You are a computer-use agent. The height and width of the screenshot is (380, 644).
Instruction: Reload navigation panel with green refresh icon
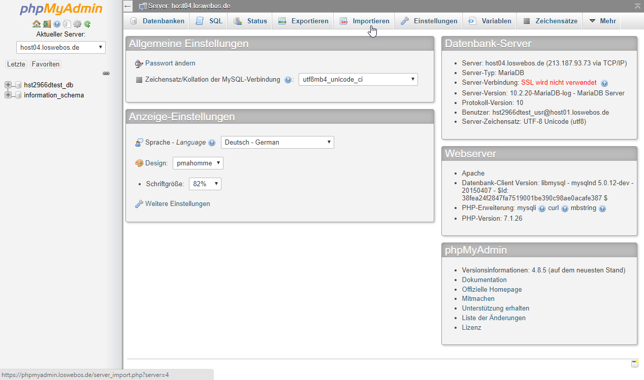(x=87, y=24)
